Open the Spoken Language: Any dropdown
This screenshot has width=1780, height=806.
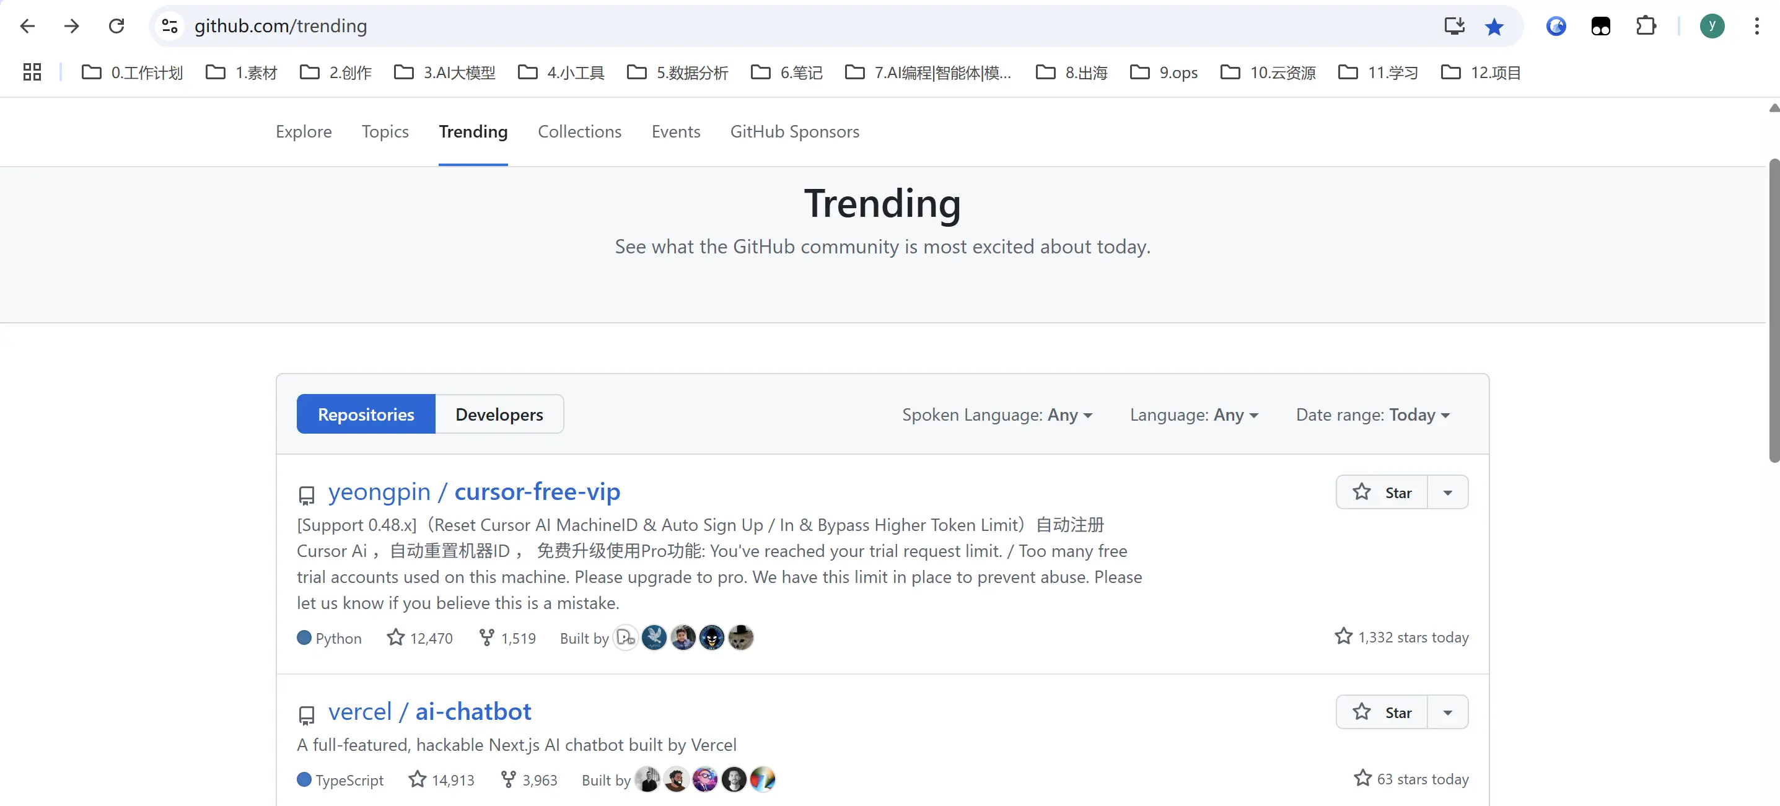coord(997,414)
